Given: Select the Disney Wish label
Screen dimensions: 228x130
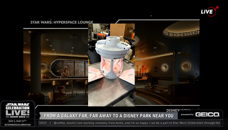Looking at the screenshot, I should pos(178,110).
